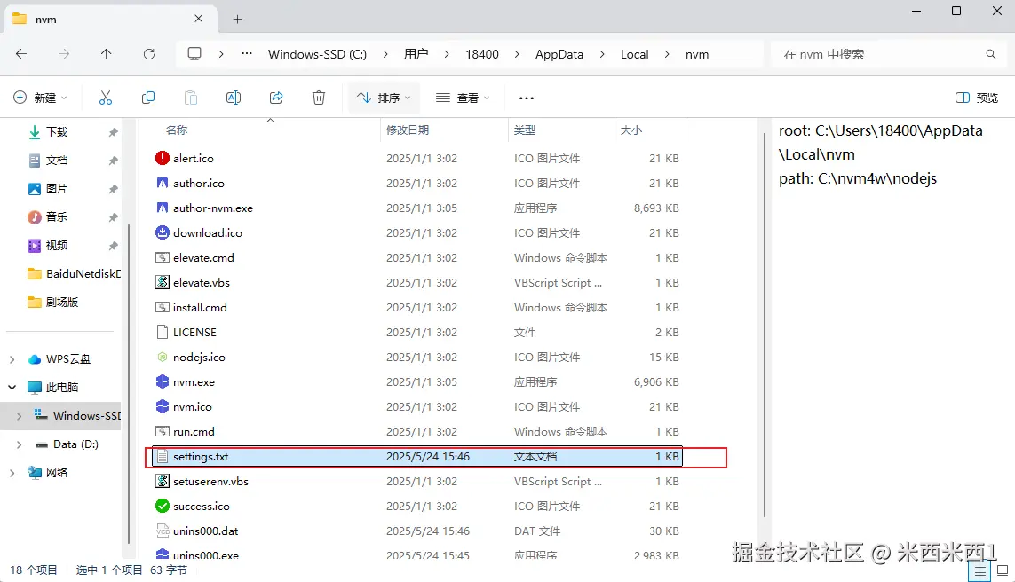This screenshot has width=1015, height=582.
Task: Go forward with the right arrow
Action: pyautogui.click(x=63, y=54)
